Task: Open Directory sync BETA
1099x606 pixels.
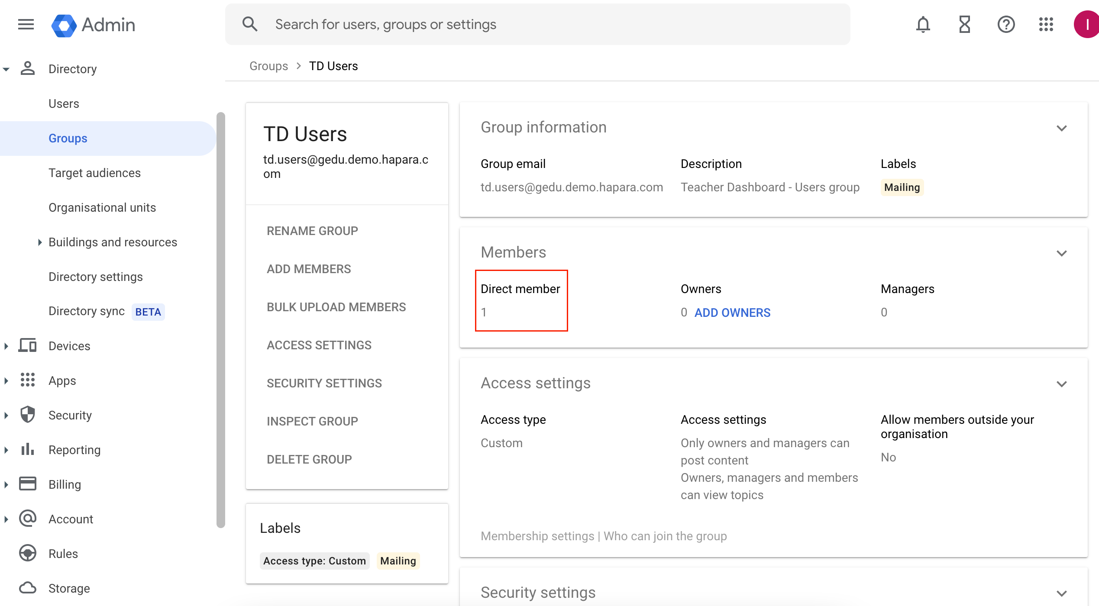Action: coord(107,311)
